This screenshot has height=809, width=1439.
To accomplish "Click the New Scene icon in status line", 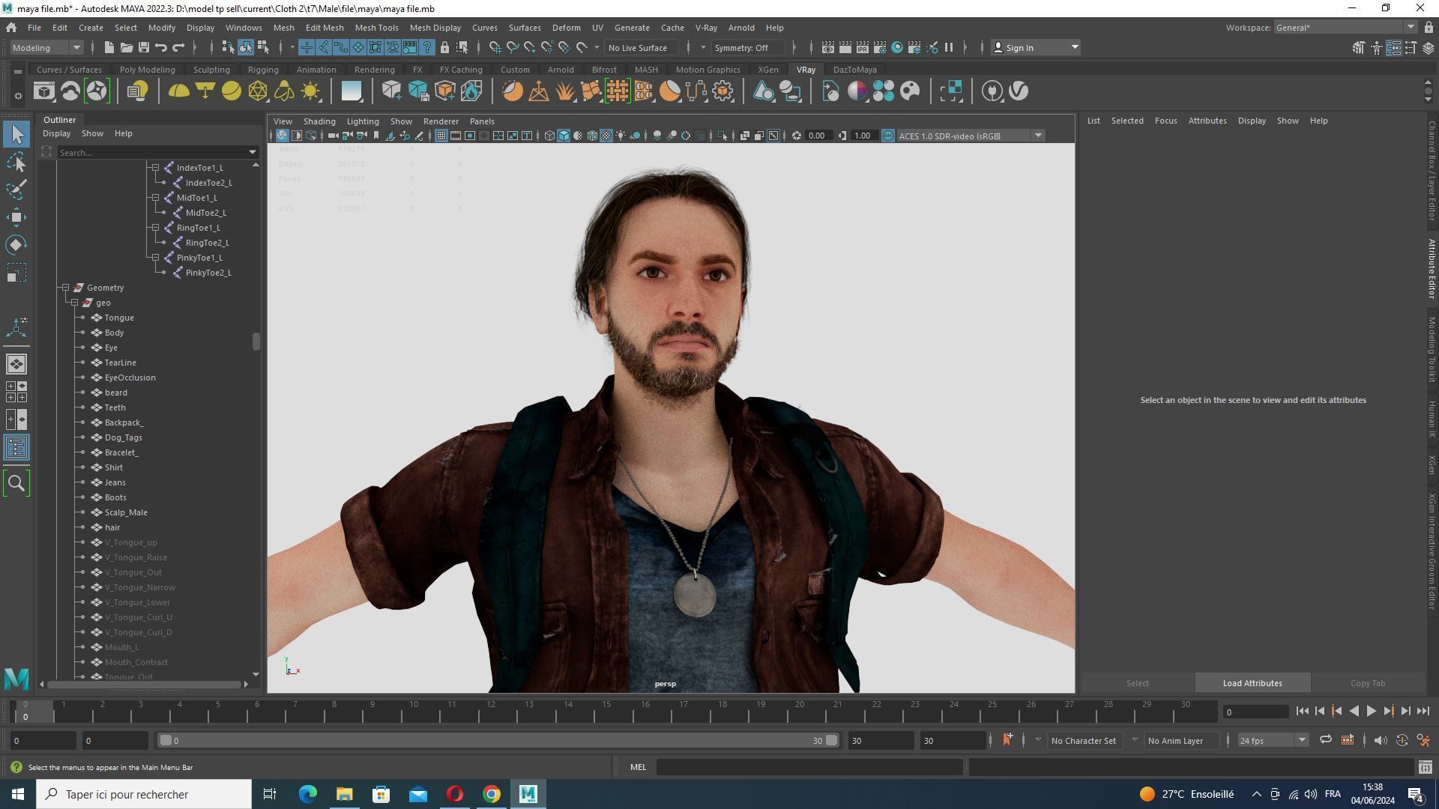I will click(x=109, y=47).
